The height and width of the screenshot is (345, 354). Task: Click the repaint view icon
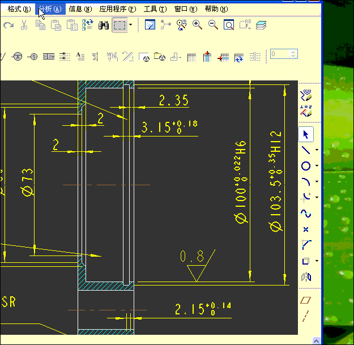click(150, 25)
